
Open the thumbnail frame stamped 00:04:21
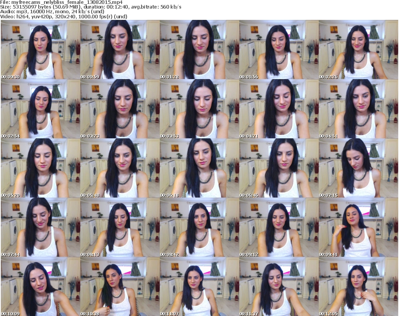[279, 109]
